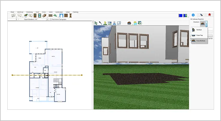Viewport: 221px width, 121px height.
Task: Select the window curtain tool icon
Action: click(x=61, y=16)
